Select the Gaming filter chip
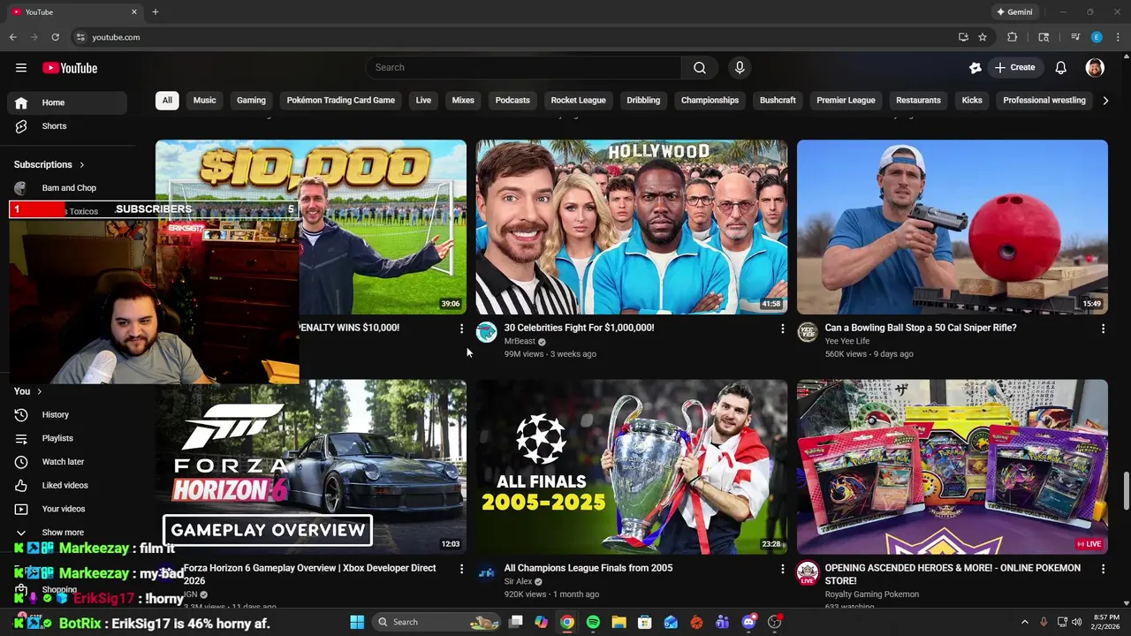The image size is (1131, 636). 251,101
